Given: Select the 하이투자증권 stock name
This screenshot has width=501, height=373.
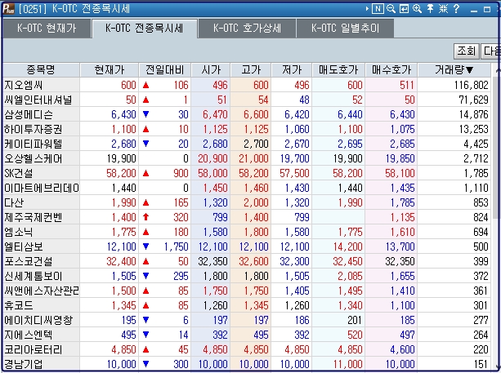Looking at the screenshot, I should coord(33,129).
